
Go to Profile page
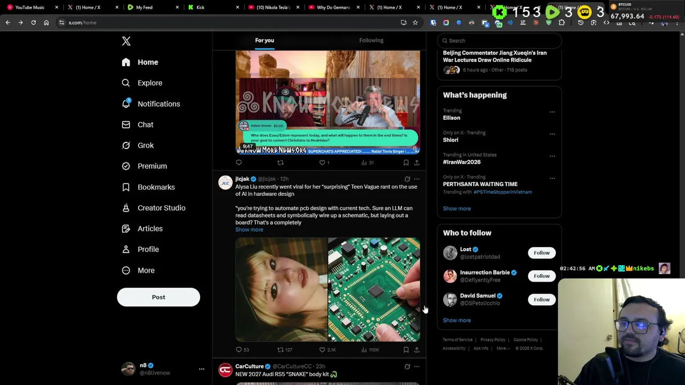click(140, 249)
